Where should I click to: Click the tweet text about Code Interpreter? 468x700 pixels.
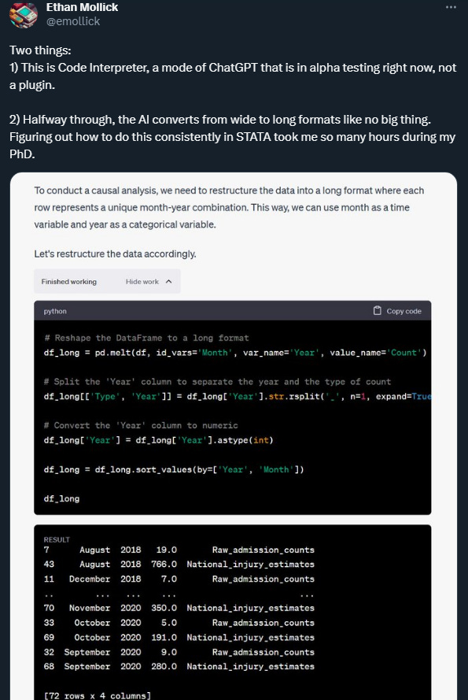(233, 76)
